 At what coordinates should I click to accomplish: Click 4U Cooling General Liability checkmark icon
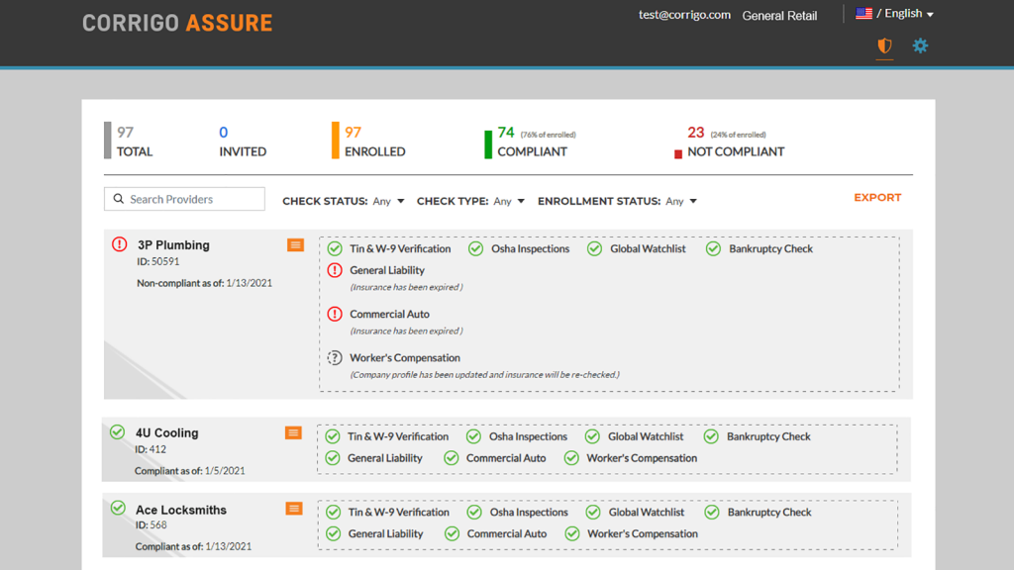333,458
